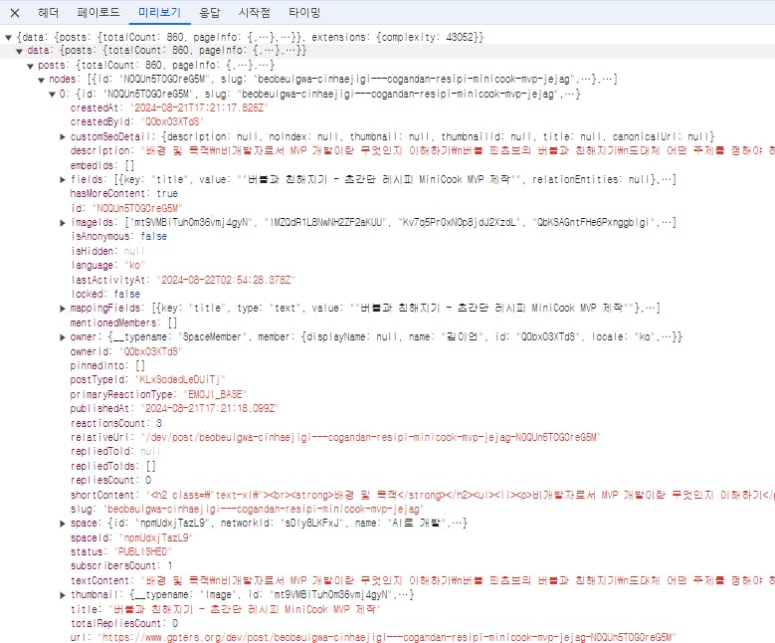Select the locked: false row
The image size is (775, 643).
105,294
